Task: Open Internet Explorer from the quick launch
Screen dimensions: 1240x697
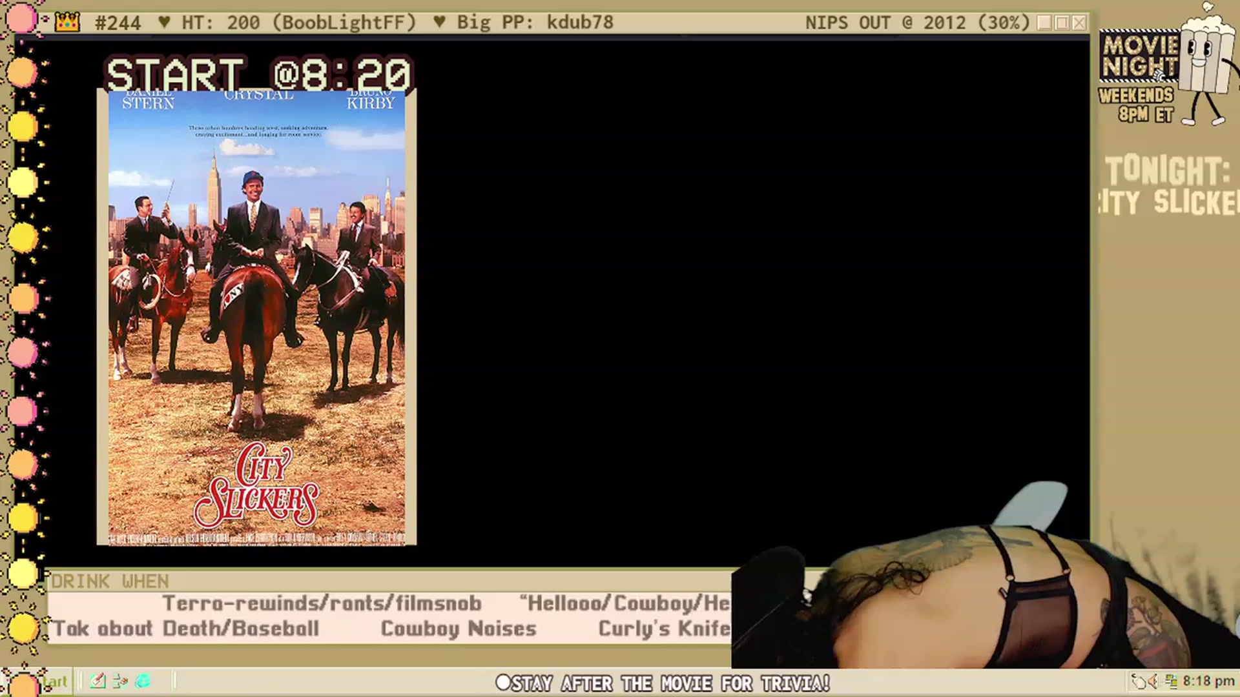Action: 143,681
